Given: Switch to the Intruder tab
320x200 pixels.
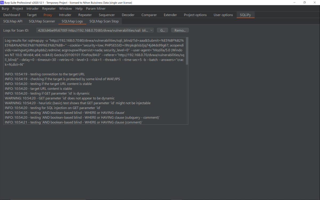Looking at the screenshot, I should [x=65, y=15].
